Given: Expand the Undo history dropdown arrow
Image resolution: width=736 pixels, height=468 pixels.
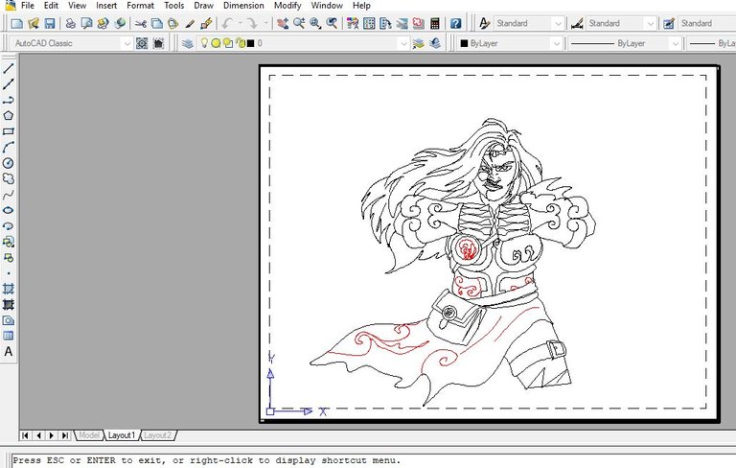Looking at the screenshot, I should click(x=240, y=23).
